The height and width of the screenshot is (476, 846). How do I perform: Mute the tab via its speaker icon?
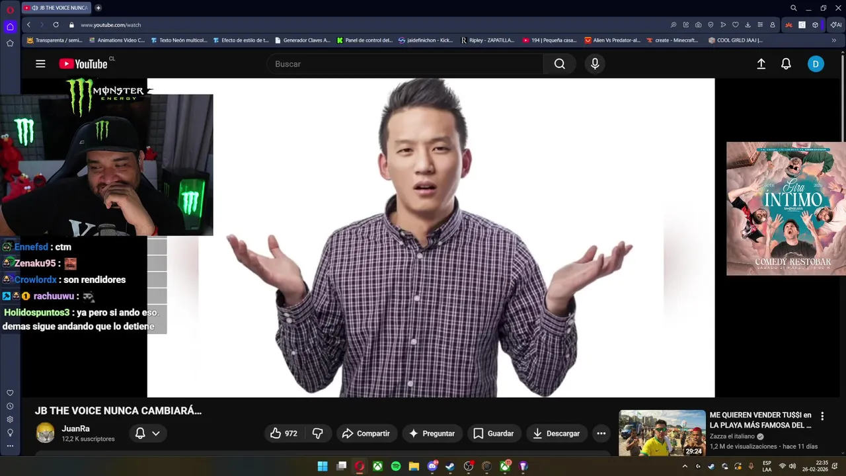tap(34, 8)
